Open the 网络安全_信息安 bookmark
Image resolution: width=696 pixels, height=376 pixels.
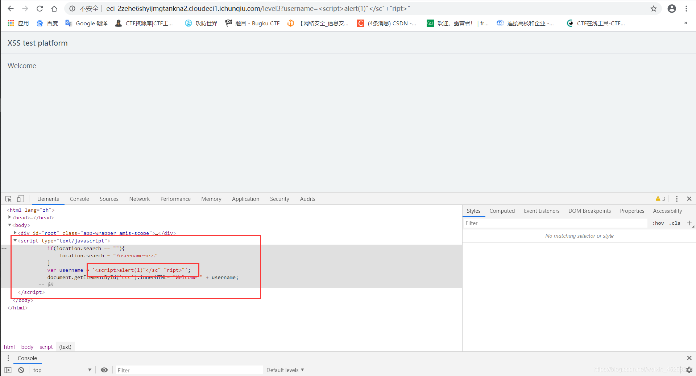pos(318,23)
